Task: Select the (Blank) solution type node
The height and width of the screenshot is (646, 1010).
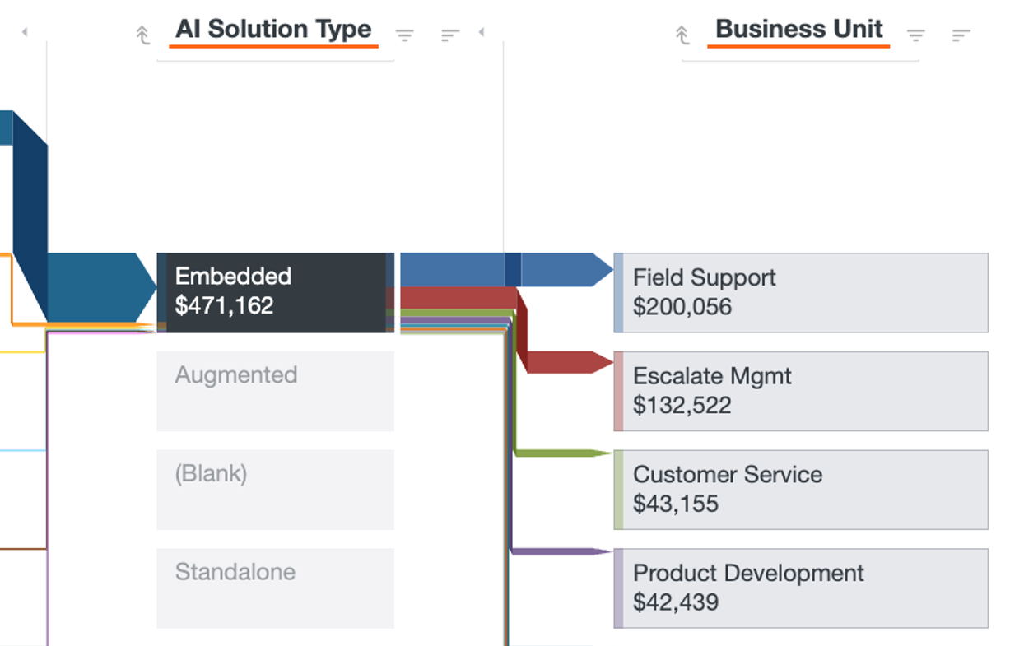Action: 275,490
